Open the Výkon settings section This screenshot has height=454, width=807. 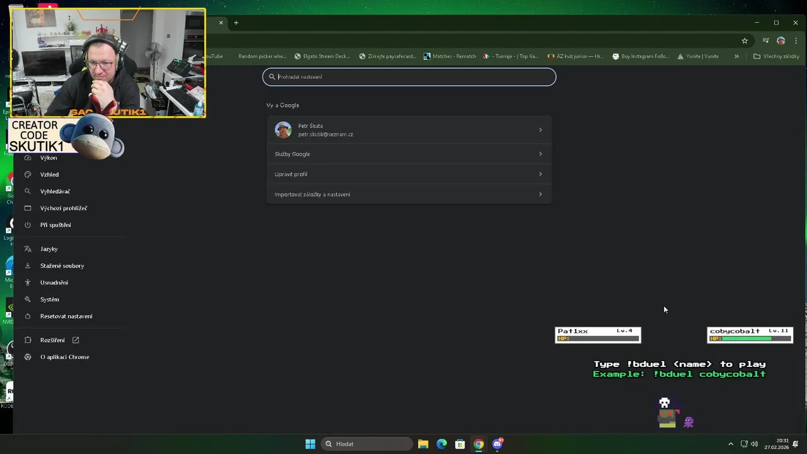click(x=49, y=158)
